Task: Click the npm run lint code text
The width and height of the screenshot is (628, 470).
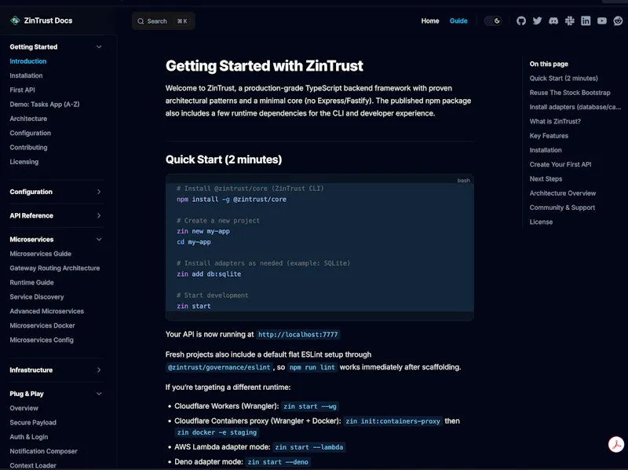Action: tap(312, 367)
